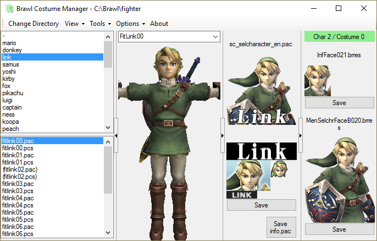Select samus in the character list
This screenshot has height=241, width=377.
(52, 64)
